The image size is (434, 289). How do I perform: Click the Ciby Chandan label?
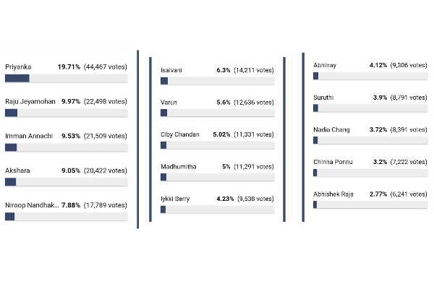tap(180, 134)
